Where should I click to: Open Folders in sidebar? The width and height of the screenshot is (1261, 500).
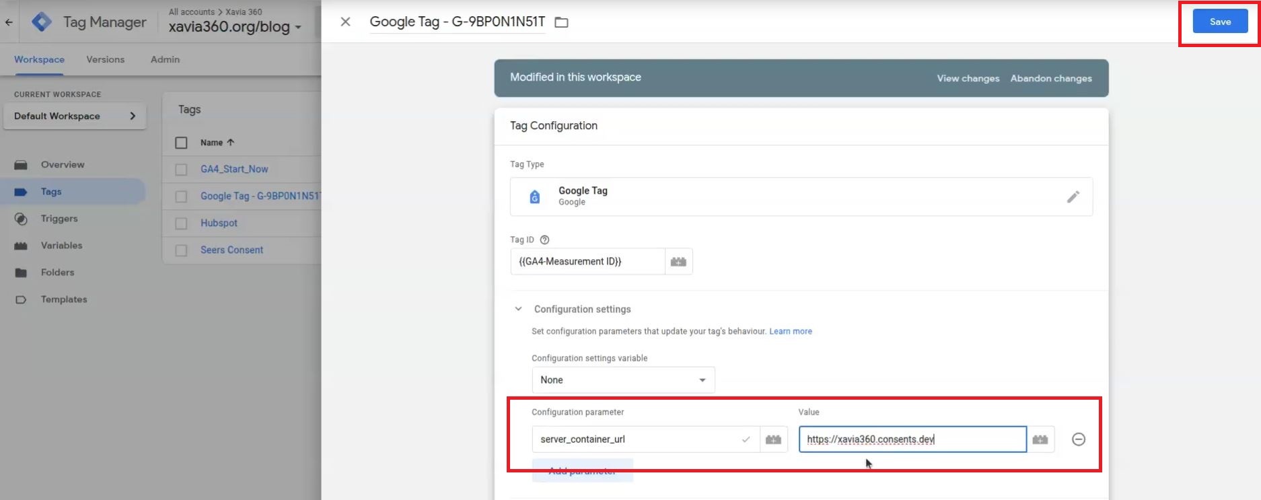tap(57, 272)
